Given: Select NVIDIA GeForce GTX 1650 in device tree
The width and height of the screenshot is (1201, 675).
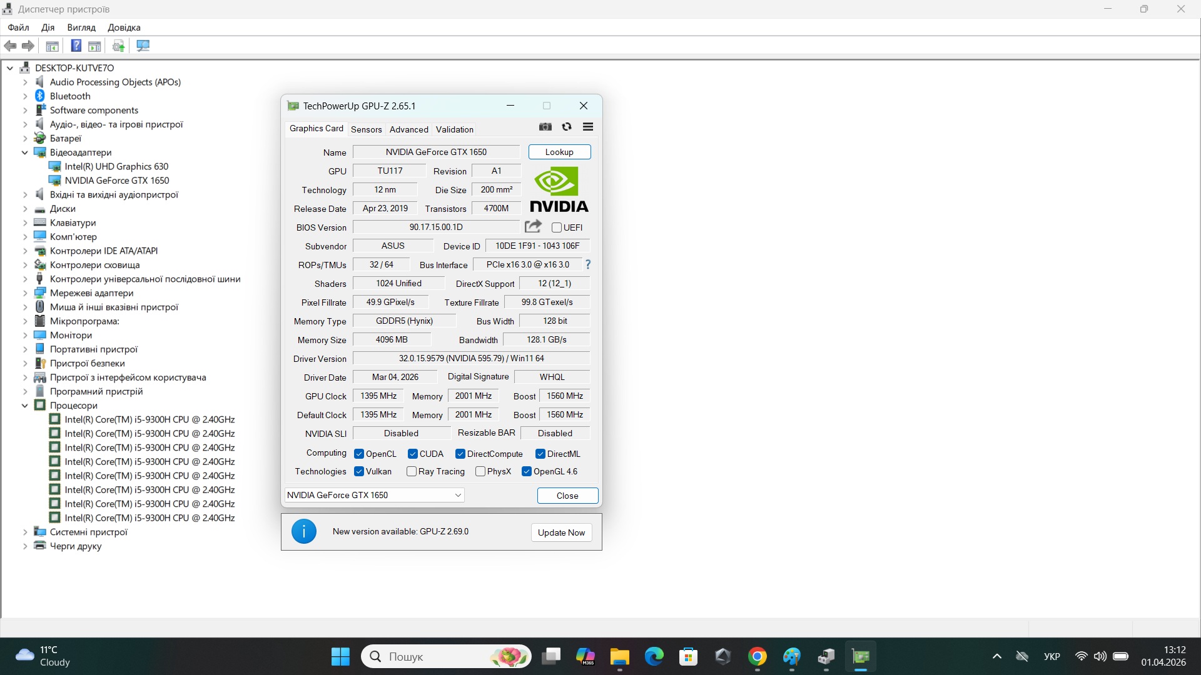Looking at the screenshot, I should coord(117,181).
